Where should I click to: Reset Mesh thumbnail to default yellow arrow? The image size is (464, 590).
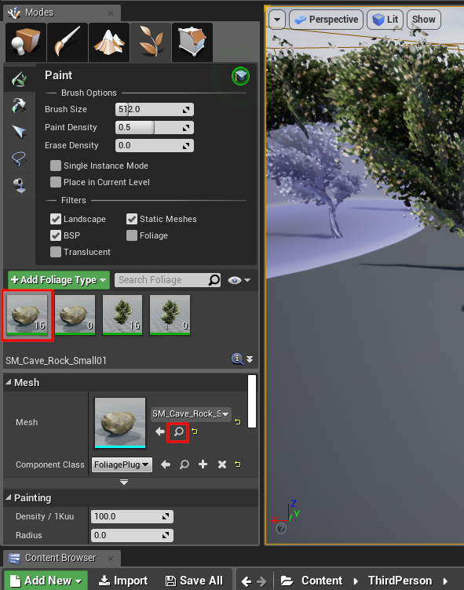195,432
